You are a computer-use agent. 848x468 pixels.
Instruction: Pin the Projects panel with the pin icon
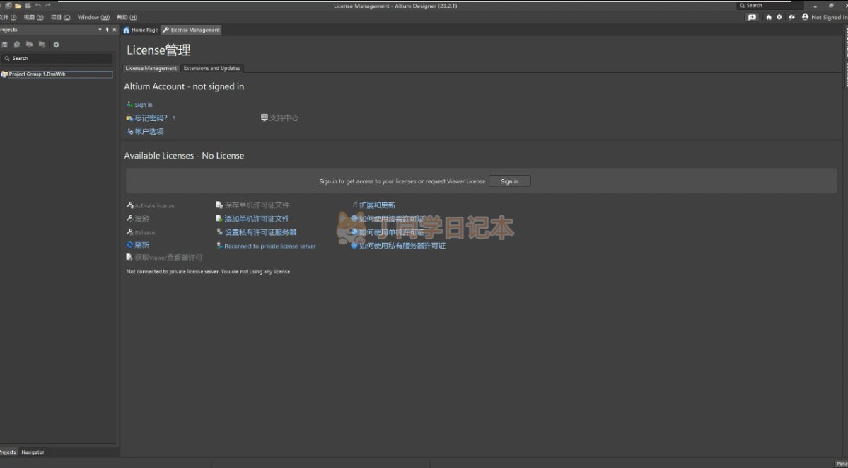pos(107,30)
